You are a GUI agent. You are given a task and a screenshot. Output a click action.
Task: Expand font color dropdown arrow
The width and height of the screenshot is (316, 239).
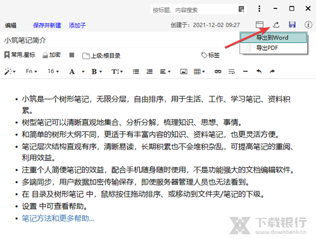[x=83, y=72]
